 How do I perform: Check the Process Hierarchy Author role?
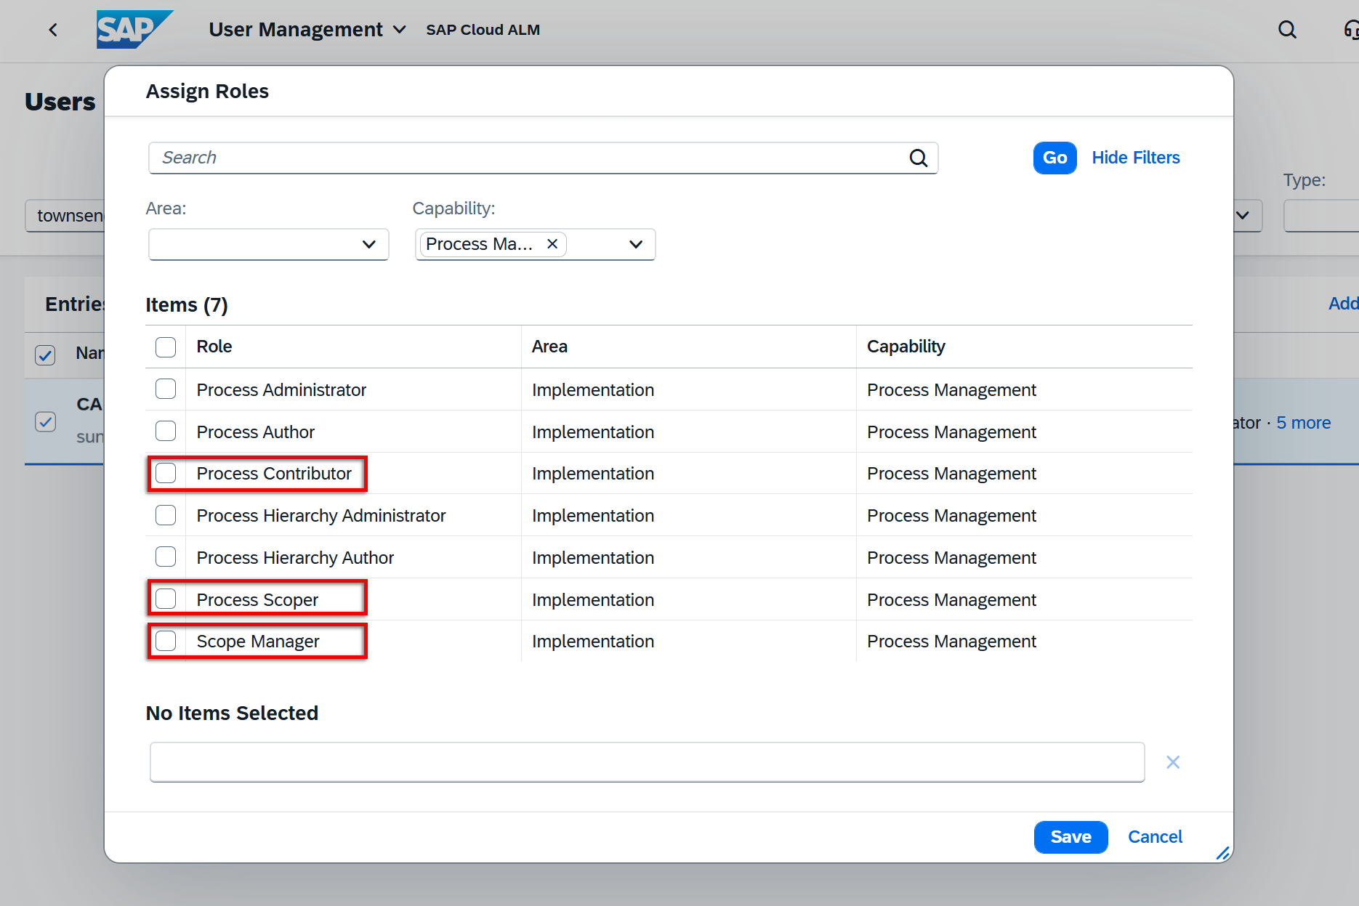(166, 557)
